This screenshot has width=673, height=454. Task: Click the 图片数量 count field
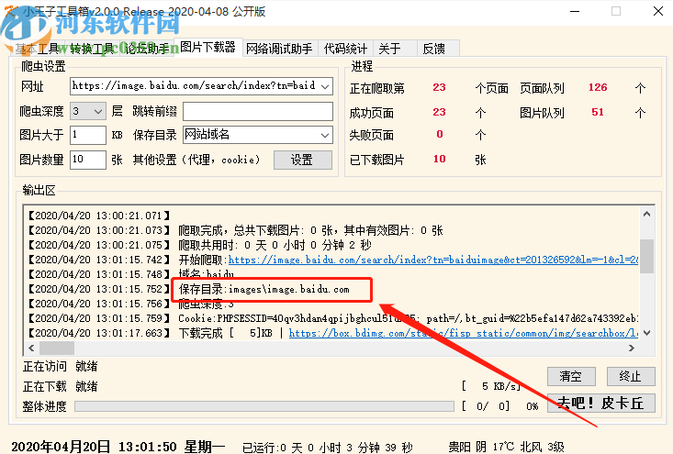click(x=88, y=160)
